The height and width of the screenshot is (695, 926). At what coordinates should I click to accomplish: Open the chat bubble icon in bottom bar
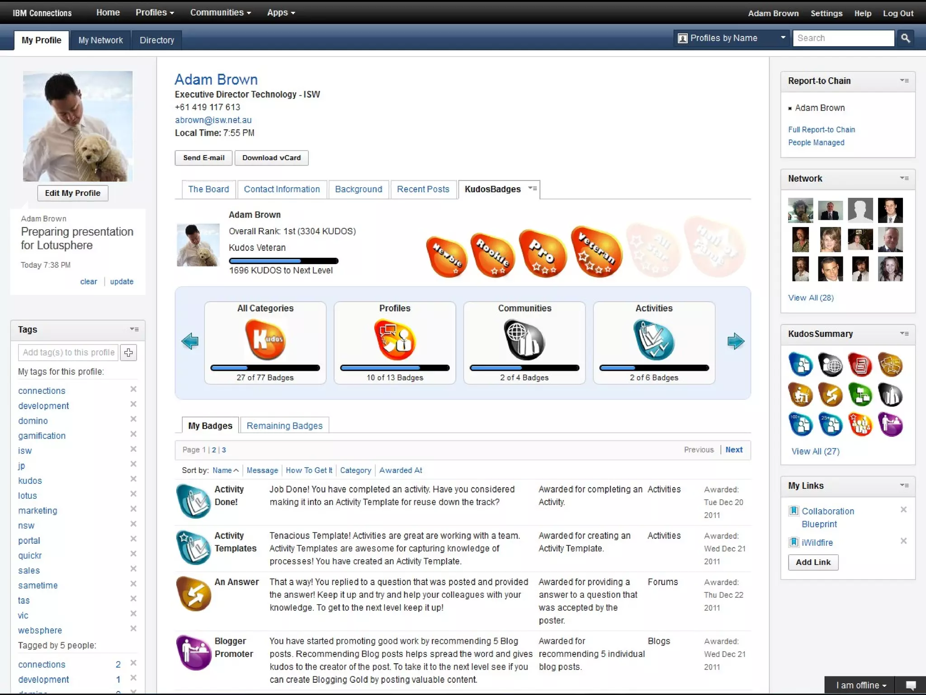[911, 685]
